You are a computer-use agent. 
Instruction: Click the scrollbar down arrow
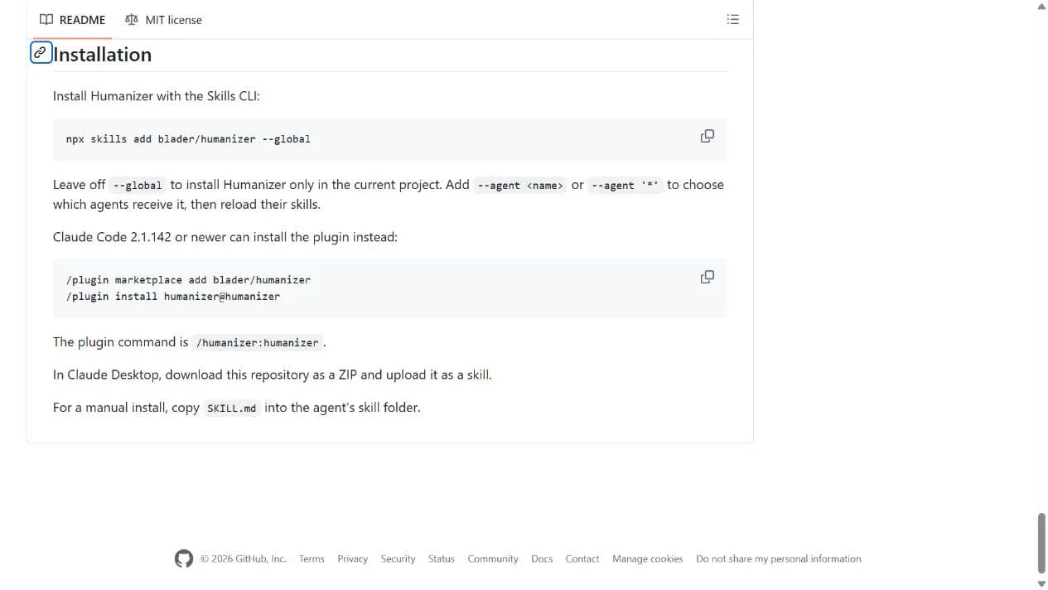click(1041, 583)
